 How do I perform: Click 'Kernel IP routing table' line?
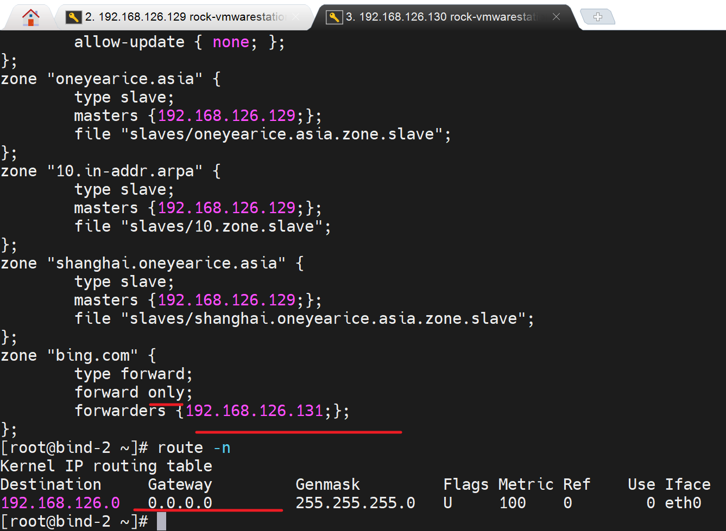[106, 466]
